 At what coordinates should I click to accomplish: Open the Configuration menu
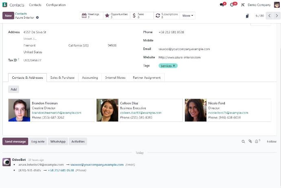pyautogui.click(x=56, y=5)
